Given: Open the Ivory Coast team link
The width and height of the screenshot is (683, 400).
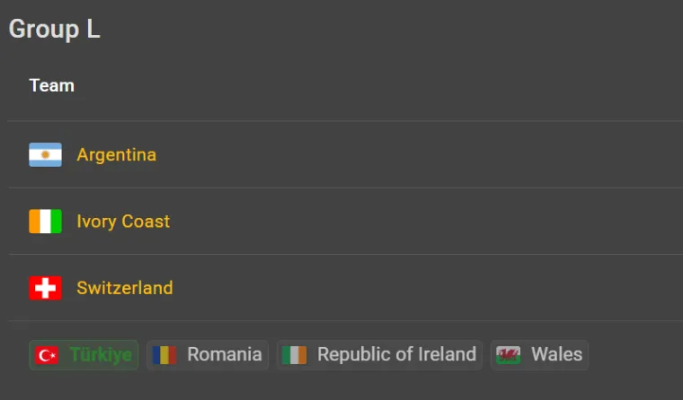Looking at the screenshot, I should click(x=123, y=222).
